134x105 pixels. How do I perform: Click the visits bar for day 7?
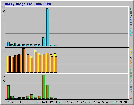(31, 64)
